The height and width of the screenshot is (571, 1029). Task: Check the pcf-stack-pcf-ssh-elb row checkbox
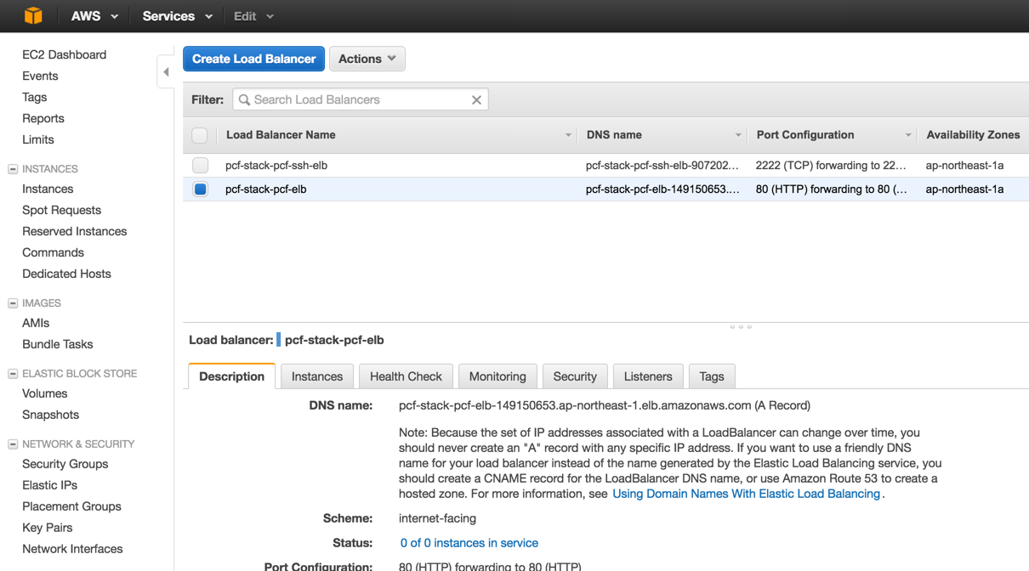(200, 166)
